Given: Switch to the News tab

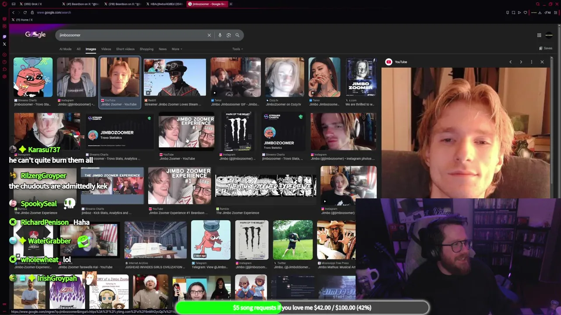Looking at the screenshot, I should coord(163,49).
